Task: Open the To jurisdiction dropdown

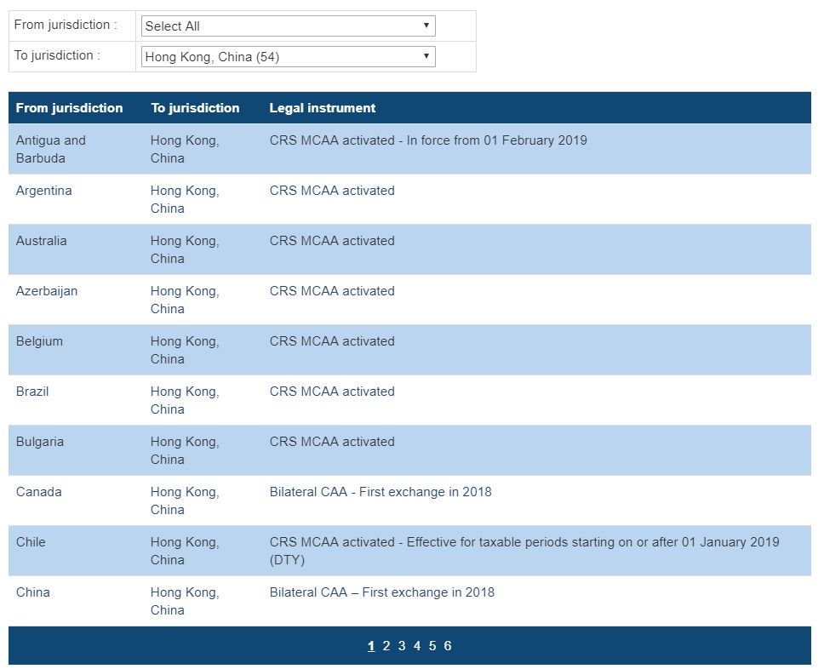Action: 288,56
